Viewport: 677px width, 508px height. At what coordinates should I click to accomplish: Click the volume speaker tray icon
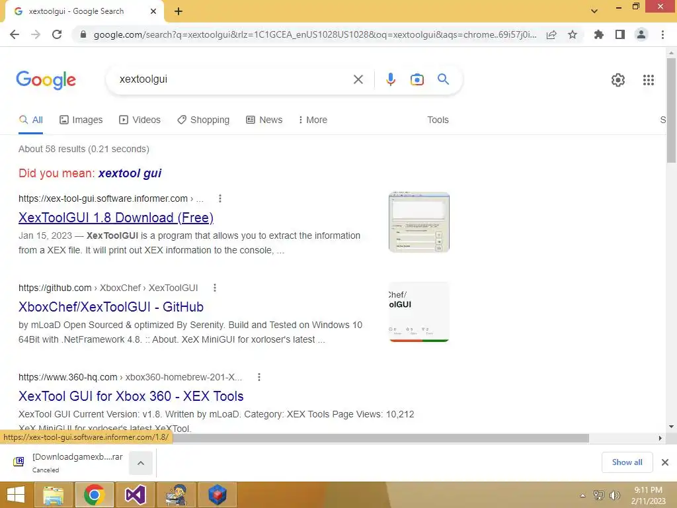click(x=614, y=495)
